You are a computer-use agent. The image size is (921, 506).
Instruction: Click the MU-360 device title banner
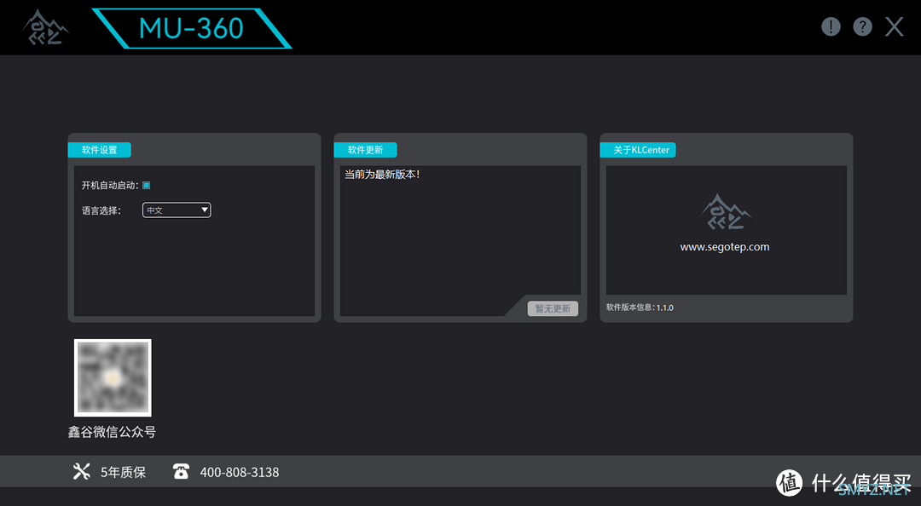coord(192,28)
